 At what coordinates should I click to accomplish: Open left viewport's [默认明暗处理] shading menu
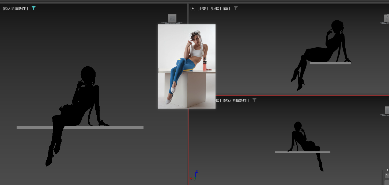point(15,8)
